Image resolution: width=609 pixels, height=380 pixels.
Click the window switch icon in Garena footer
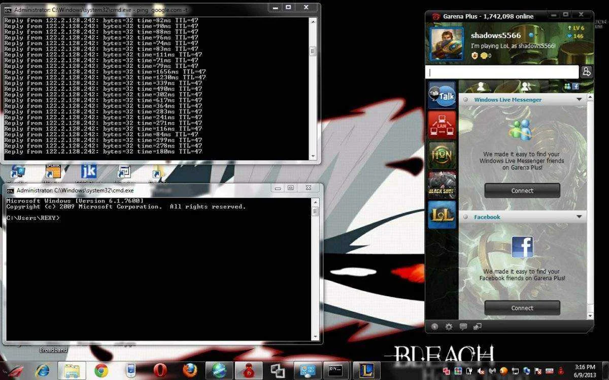click(477, 327)
